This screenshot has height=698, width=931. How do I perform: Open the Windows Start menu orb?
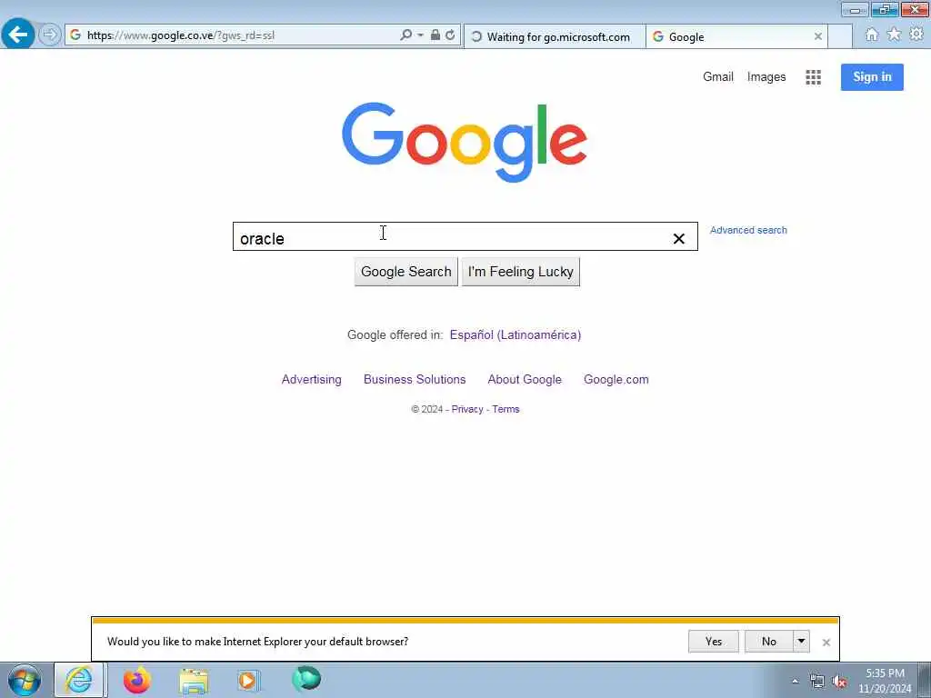tap(25, 680)
